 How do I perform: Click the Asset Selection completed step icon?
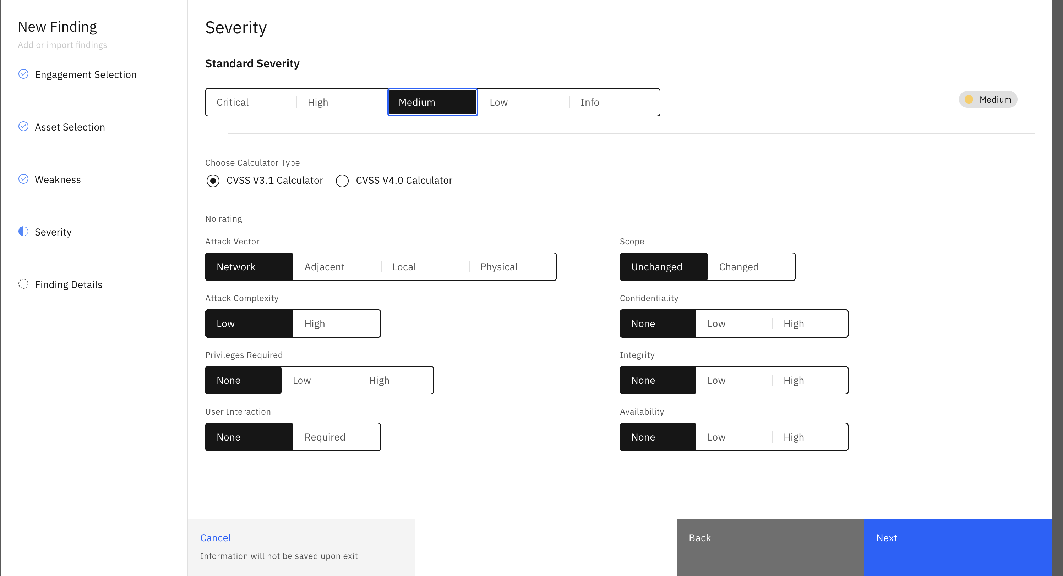point(23,127)
